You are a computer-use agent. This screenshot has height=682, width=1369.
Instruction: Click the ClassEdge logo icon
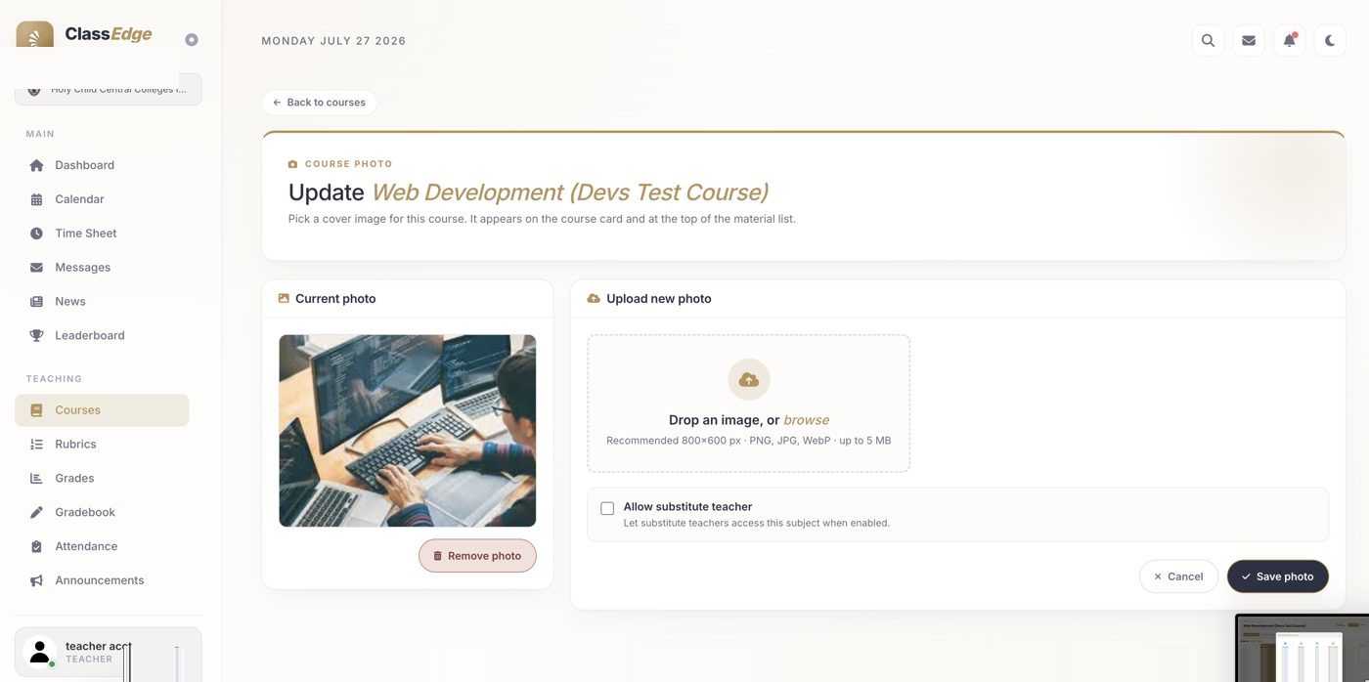[35, 34]
